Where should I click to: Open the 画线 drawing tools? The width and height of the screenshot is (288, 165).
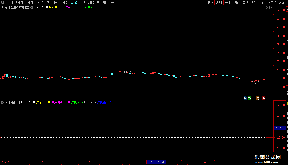coord(245,2)
